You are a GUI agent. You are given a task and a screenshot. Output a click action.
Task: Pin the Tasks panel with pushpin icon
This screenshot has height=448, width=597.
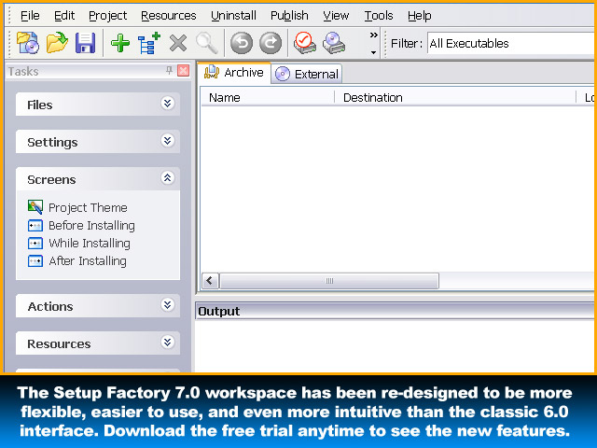coord(169,70)
